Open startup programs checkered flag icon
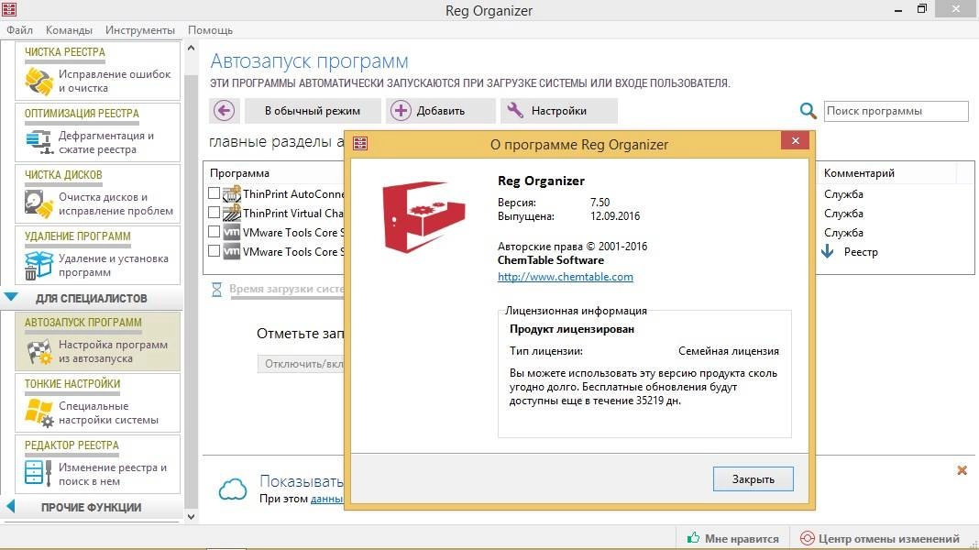The height and width of the screenshot is (550, 979). coord(39,351)
